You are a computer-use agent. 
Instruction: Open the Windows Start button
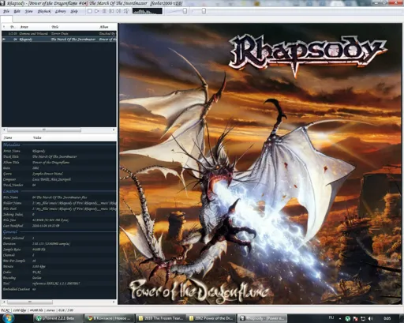(8, 318)
